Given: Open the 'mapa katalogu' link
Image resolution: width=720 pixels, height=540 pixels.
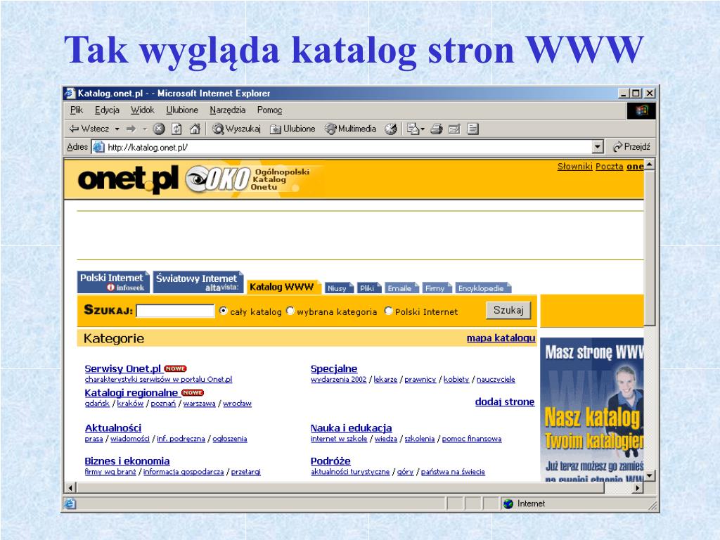Looking at the screenshot, I should tap(501, 338).
